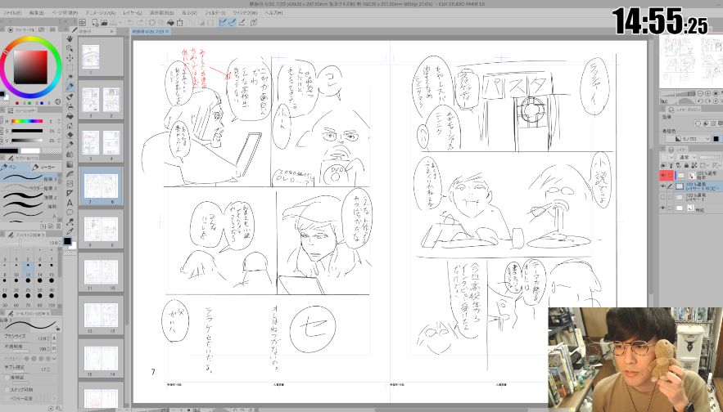Screen dimensions: 723x412
Task: Toggle Snap to Ruler in toolbar
Action: (x=223, y=22)
